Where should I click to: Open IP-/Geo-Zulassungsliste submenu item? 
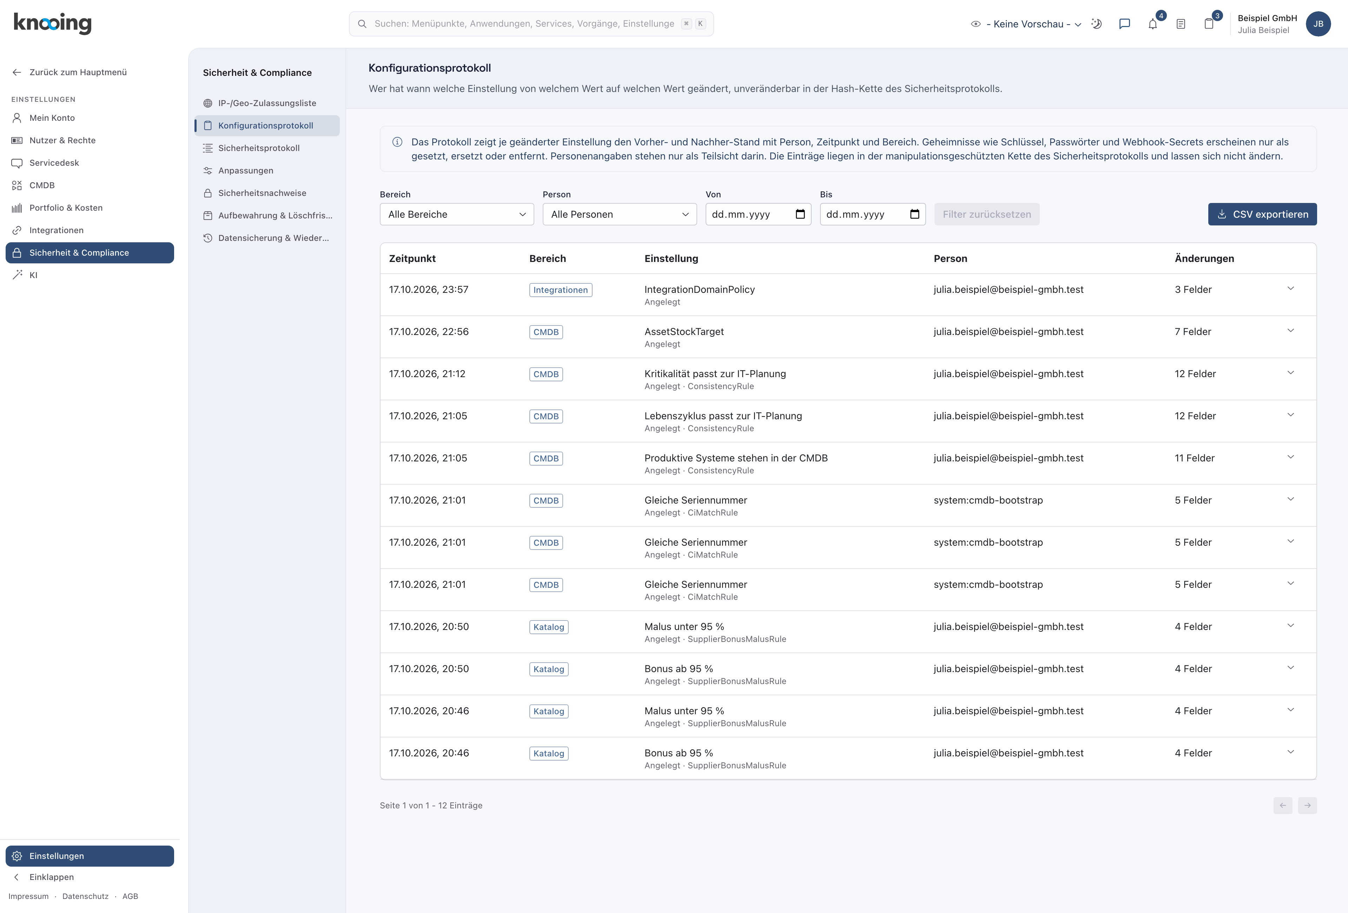click(x=267, y=103)
